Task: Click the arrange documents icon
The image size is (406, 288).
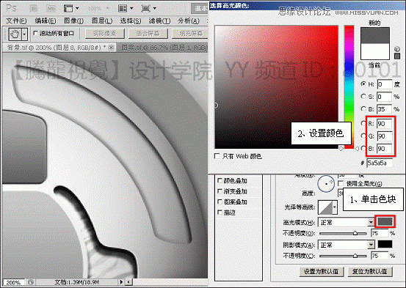Action: coord(123,9)
